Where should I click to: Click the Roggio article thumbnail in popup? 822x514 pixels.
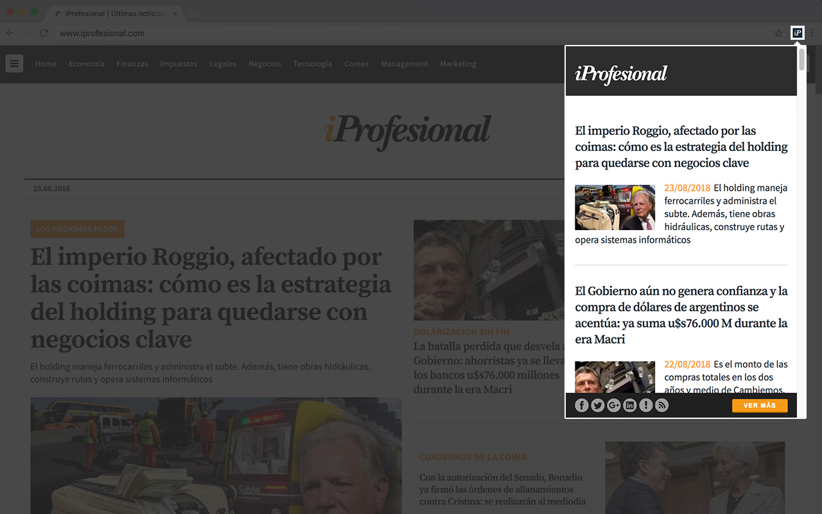[x=615, y=208]
